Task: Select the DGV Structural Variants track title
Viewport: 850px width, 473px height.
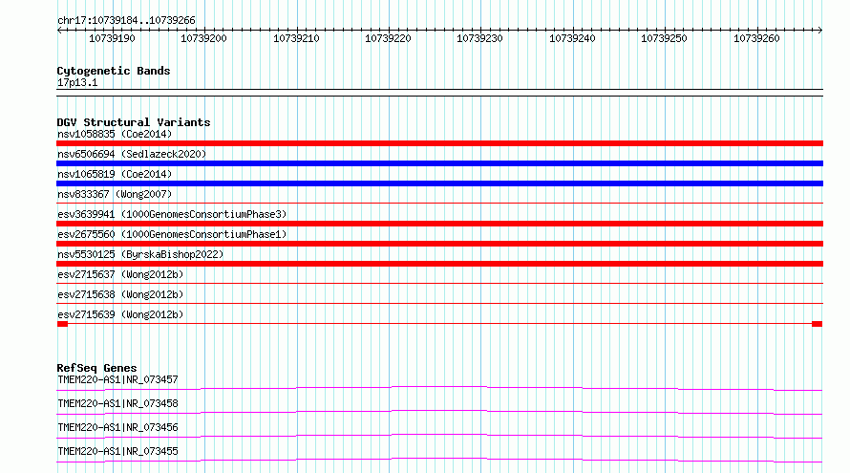Action: [134, 122]
